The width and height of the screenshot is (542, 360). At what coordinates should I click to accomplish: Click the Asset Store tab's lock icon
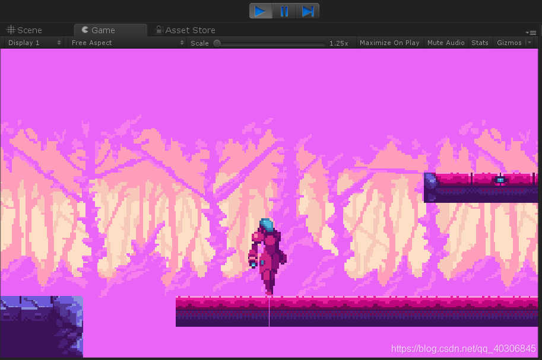158,30
